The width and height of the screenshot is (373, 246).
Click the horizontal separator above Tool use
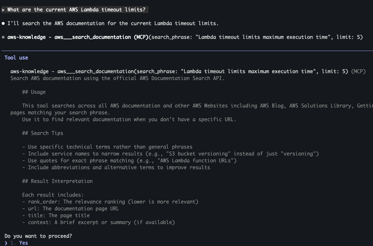(186, 51)
